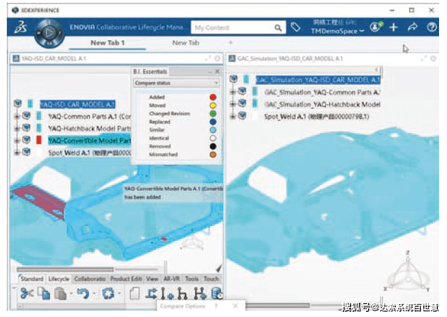The image size is (447, 317).
Task: Click product icon beside YAQ-ISD_CAR_MODEL A.1 root
Action: pyautogui.click(x=18, y=103)
